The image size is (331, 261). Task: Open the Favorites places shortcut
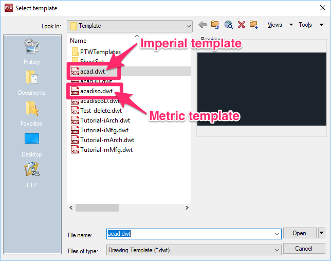tap(32, 114)
